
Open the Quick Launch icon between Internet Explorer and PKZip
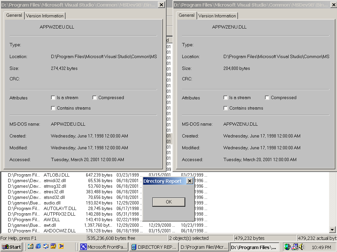click(x=46, y=247)
